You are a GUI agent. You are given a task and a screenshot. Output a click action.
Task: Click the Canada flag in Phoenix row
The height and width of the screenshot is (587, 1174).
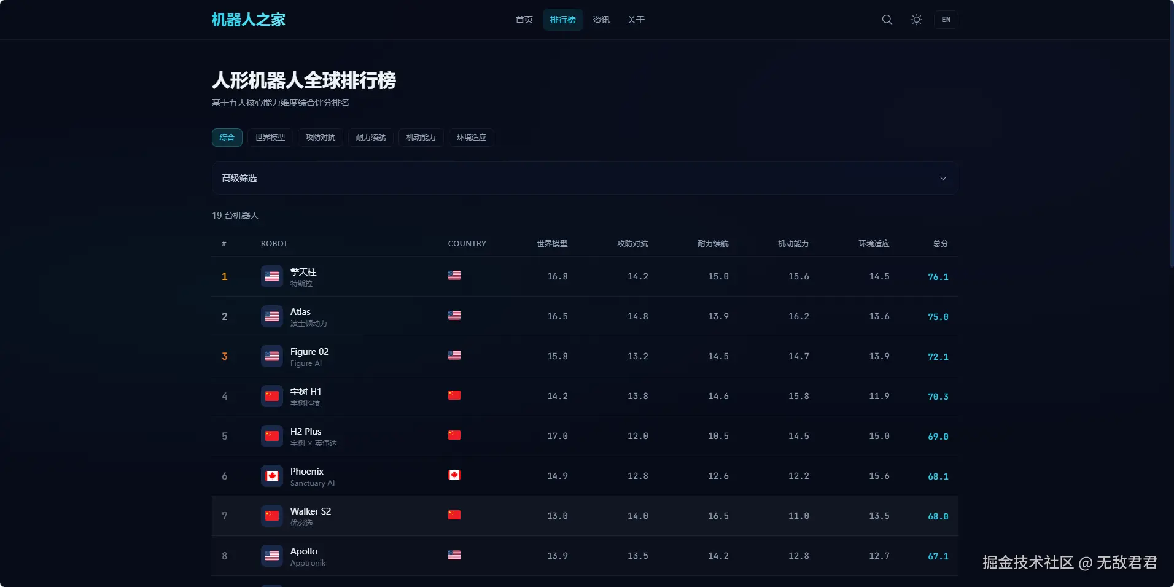(454, 475)
